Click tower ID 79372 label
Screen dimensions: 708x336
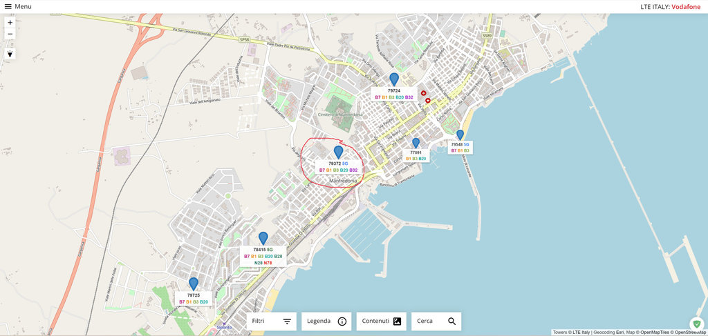[x=335, y=164]
